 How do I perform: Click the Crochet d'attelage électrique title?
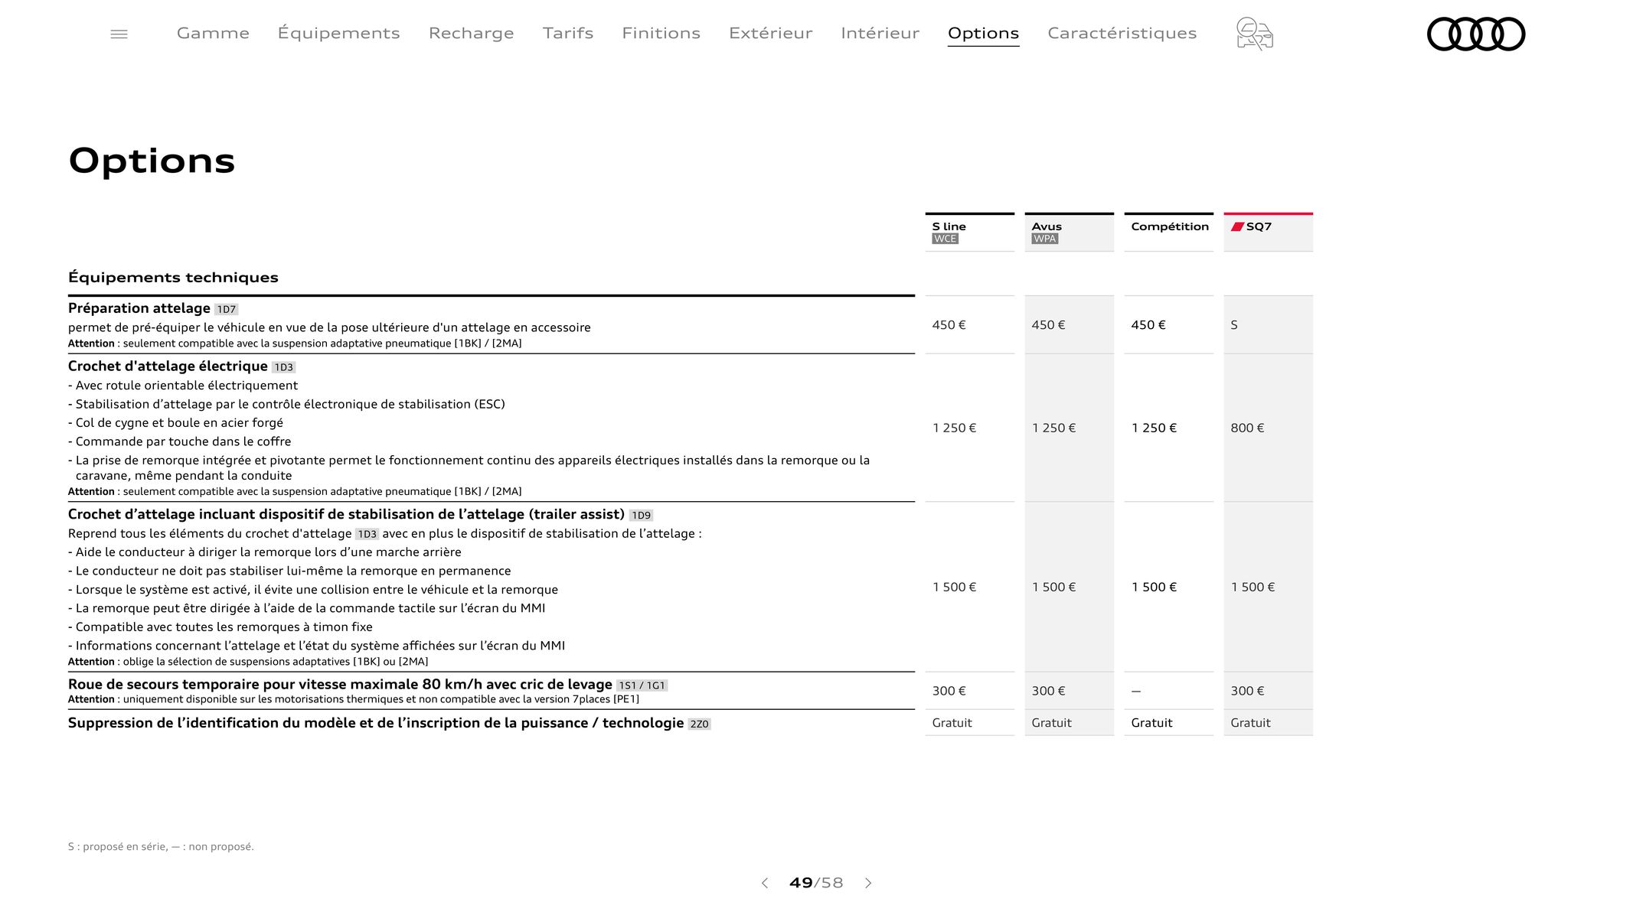tap(168, 366)
